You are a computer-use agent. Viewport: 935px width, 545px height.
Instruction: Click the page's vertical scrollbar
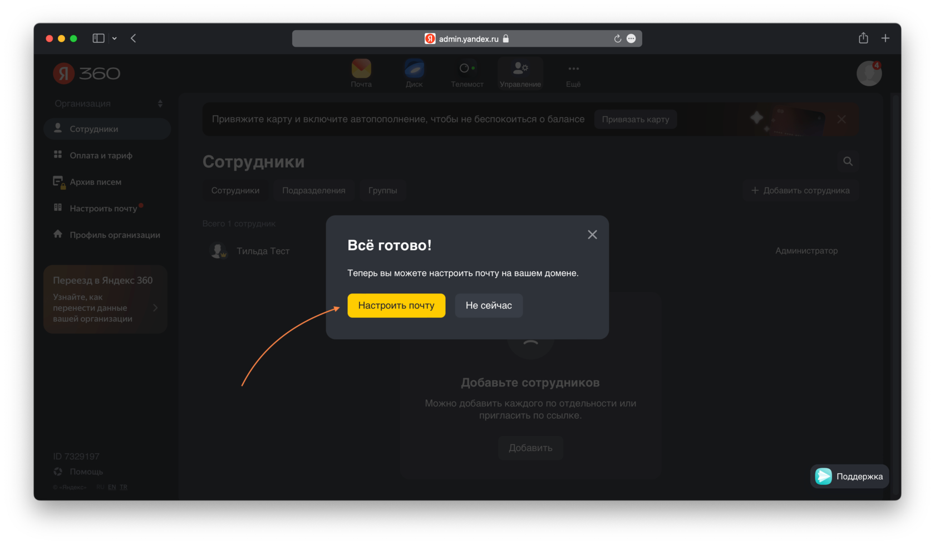tap(895, 295)
